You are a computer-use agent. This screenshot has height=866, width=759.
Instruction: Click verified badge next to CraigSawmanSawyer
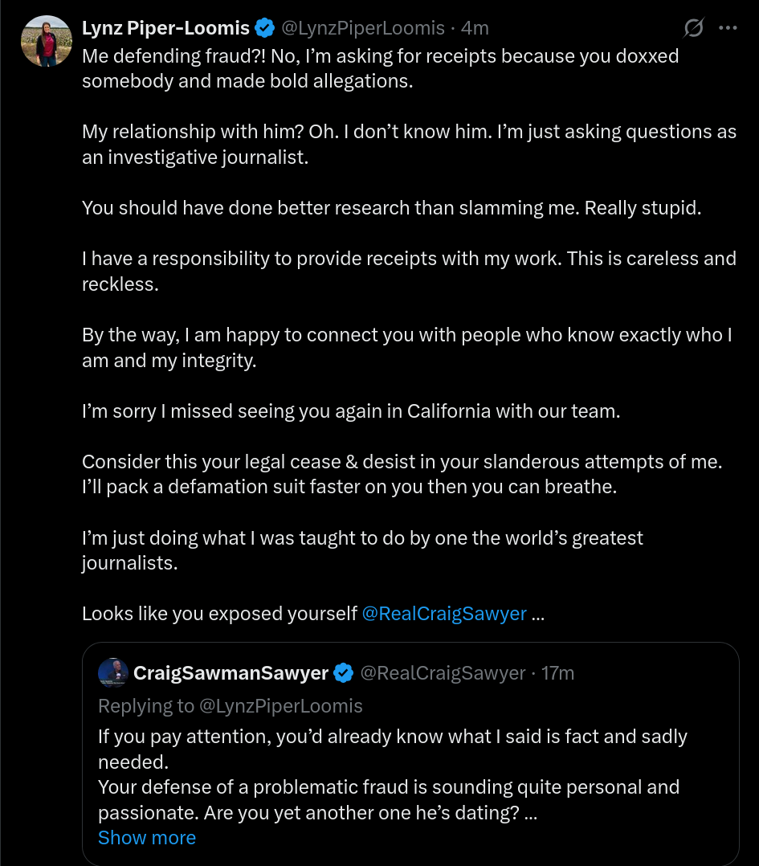[x=344, y=672]
